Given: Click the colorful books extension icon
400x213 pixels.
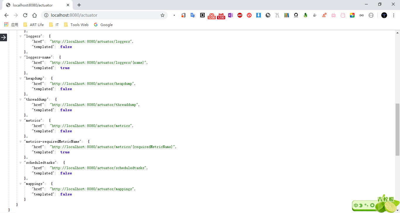Looking at the screenshot, I should (x=287, y=15).
